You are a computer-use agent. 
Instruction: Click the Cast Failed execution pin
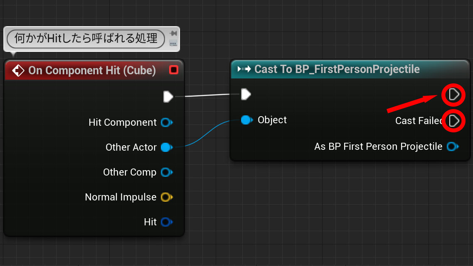[454, 121]
